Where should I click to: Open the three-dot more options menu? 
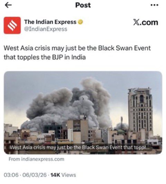click(x=155, y=5)
